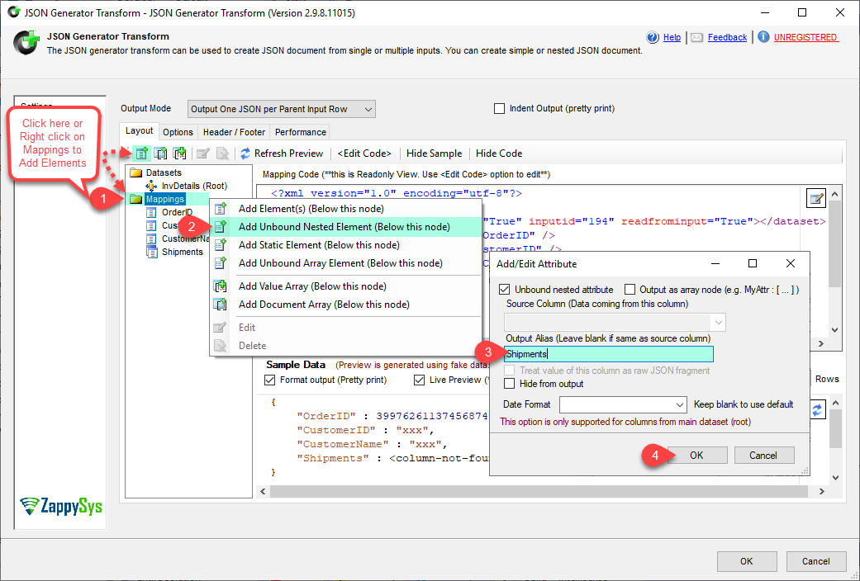The height and width of the screenshot is (581, 860).
Task: Toggle Indent Output (pretty print) checkbox
Action: (499, 109)
